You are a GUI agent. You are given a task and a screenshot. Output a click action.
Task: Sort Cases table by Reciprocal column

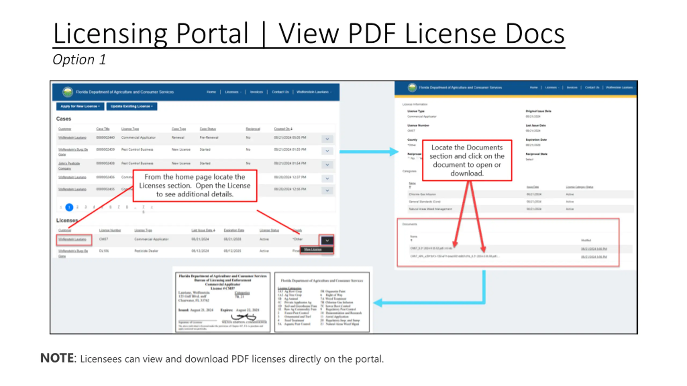253,129
